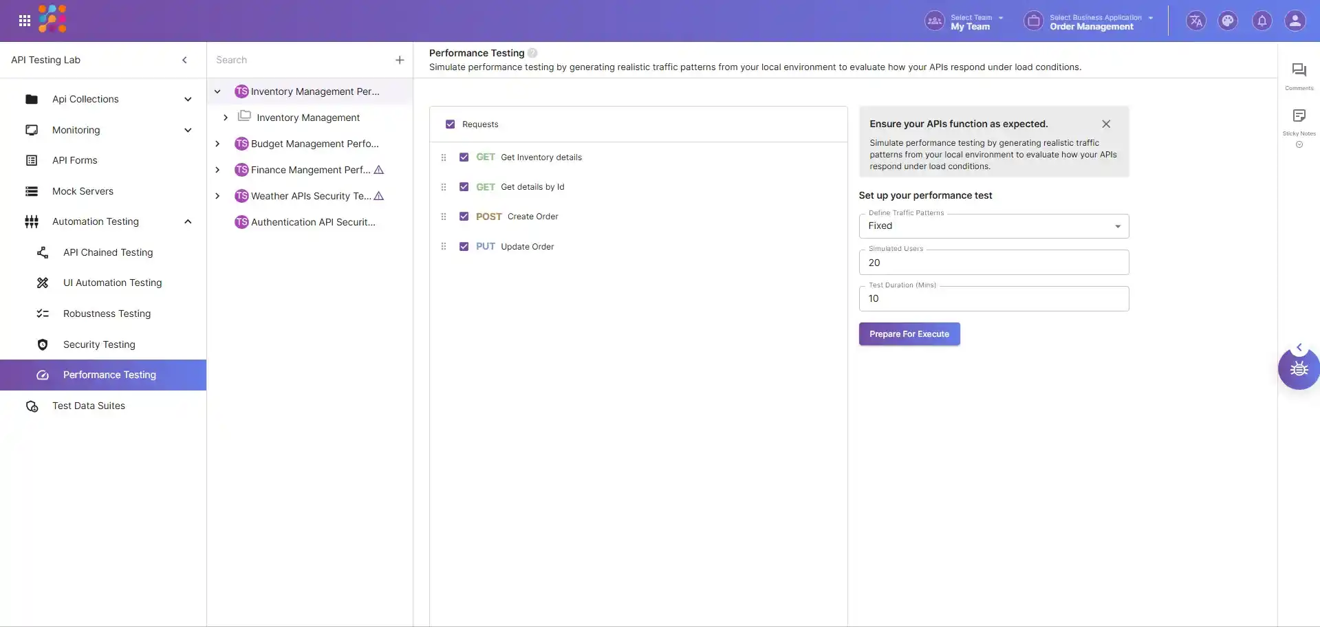
Task: Click the floating bug report icon
Action: (x=1299, y=369)
